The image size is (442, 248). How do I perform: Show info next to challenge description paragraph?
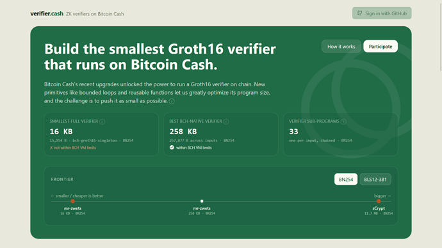172,101
